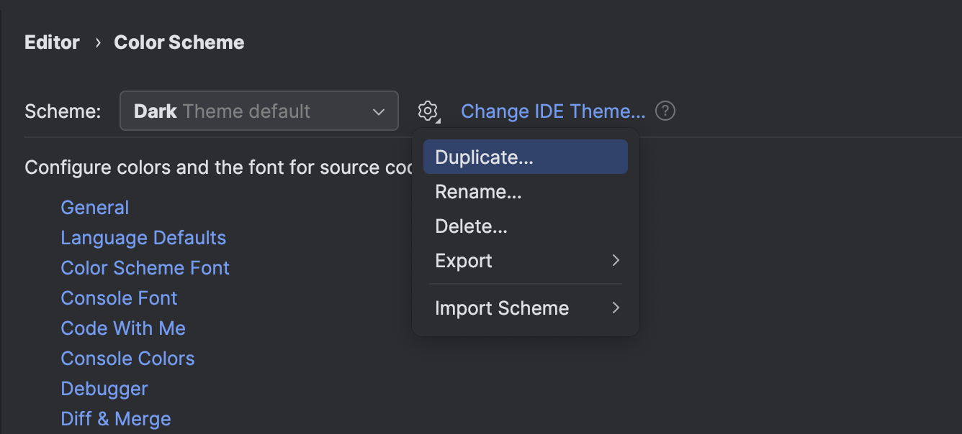Viewport: 962px width, 434px height.
Task: Open Debugger color settings
Action: 104,388
